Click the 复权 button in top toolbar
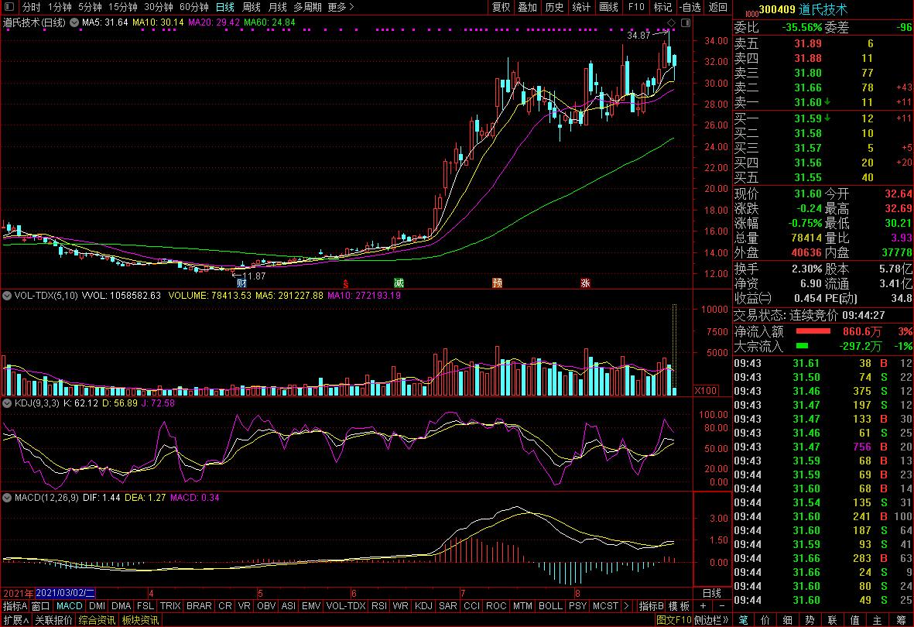This screenshot has width=914, height=627. tap(502, 7)
